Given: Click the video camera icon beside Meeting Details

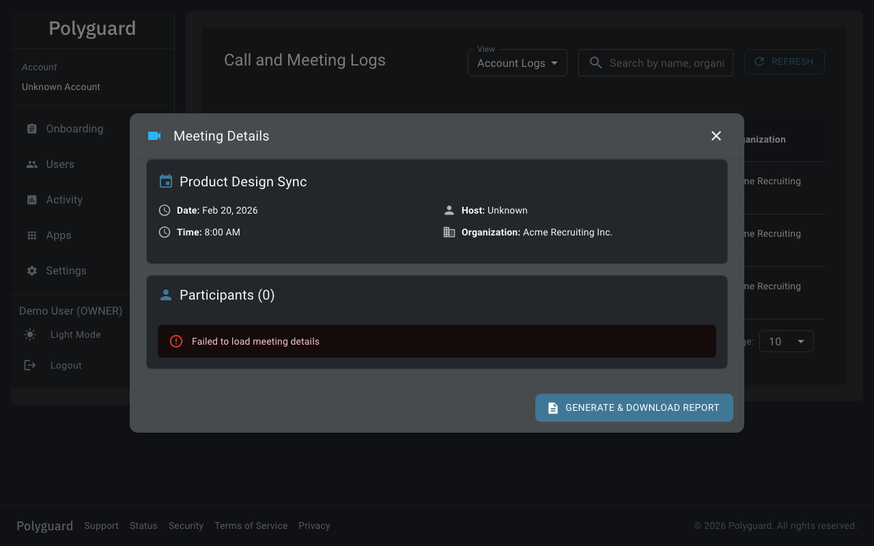Looking at the screenshot, I should coord(154,136).
